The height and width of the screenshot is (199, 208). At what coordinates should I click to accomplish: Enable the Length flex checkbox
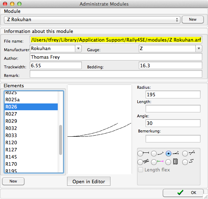point(141,170)
